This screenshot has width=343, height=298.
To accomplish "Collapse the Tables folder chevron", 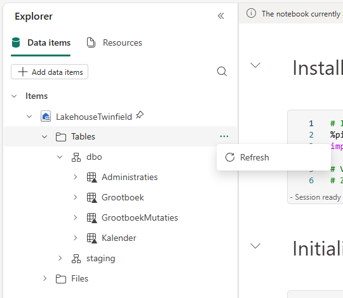I will pos(44,137).
